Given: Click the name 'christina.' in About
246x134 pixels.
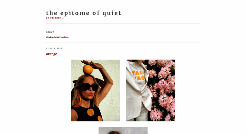Looking at the screenshot, I should click(50, 37).
